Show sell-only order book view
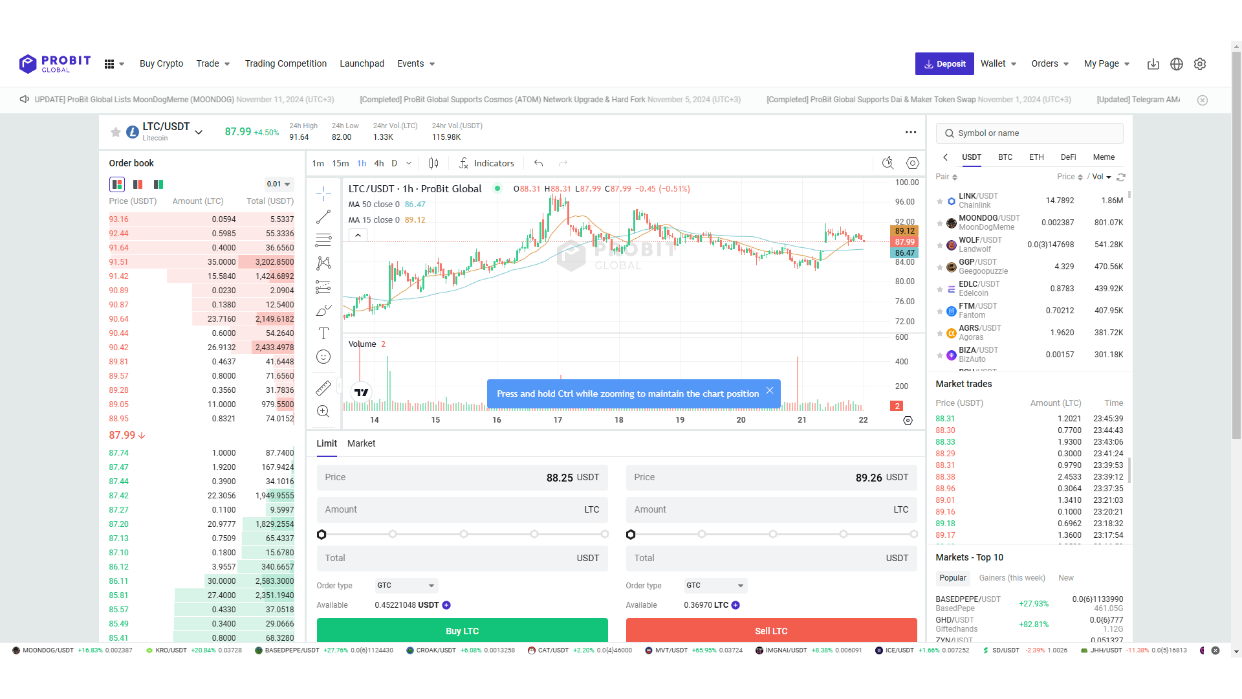 coord(138,184)
